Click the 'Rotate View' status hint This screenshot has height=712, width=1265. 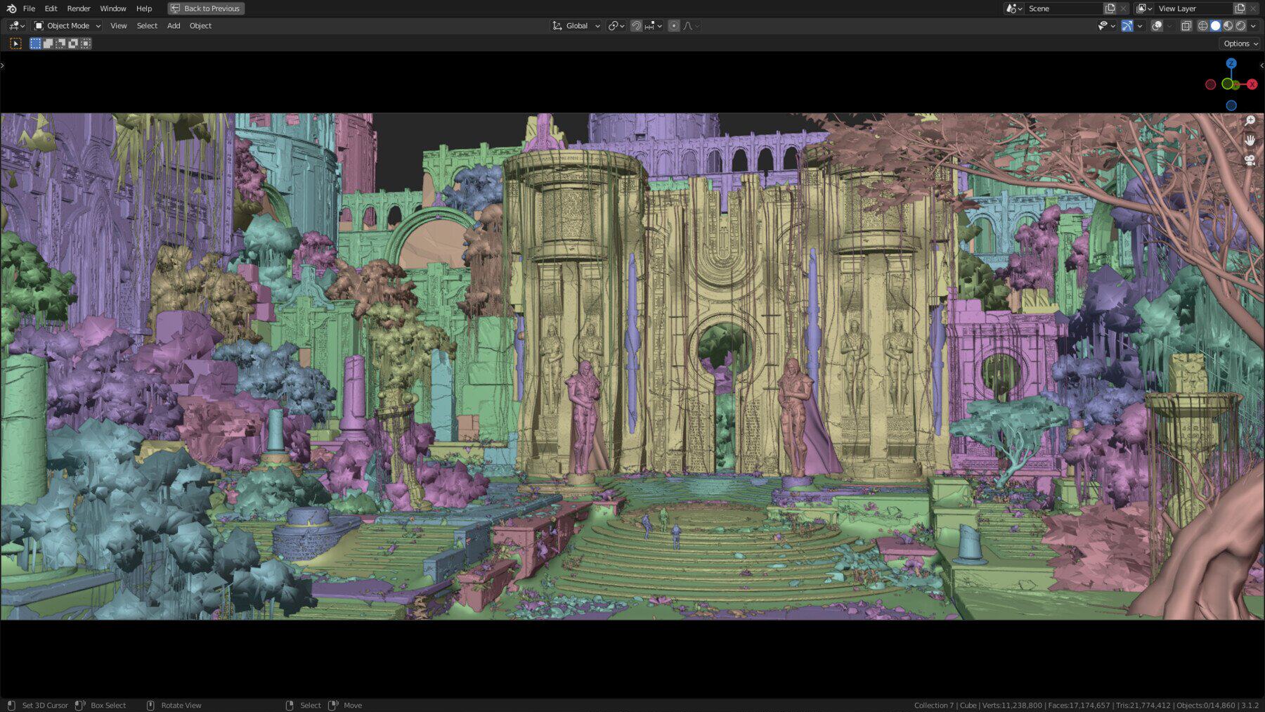pos(181,705)
